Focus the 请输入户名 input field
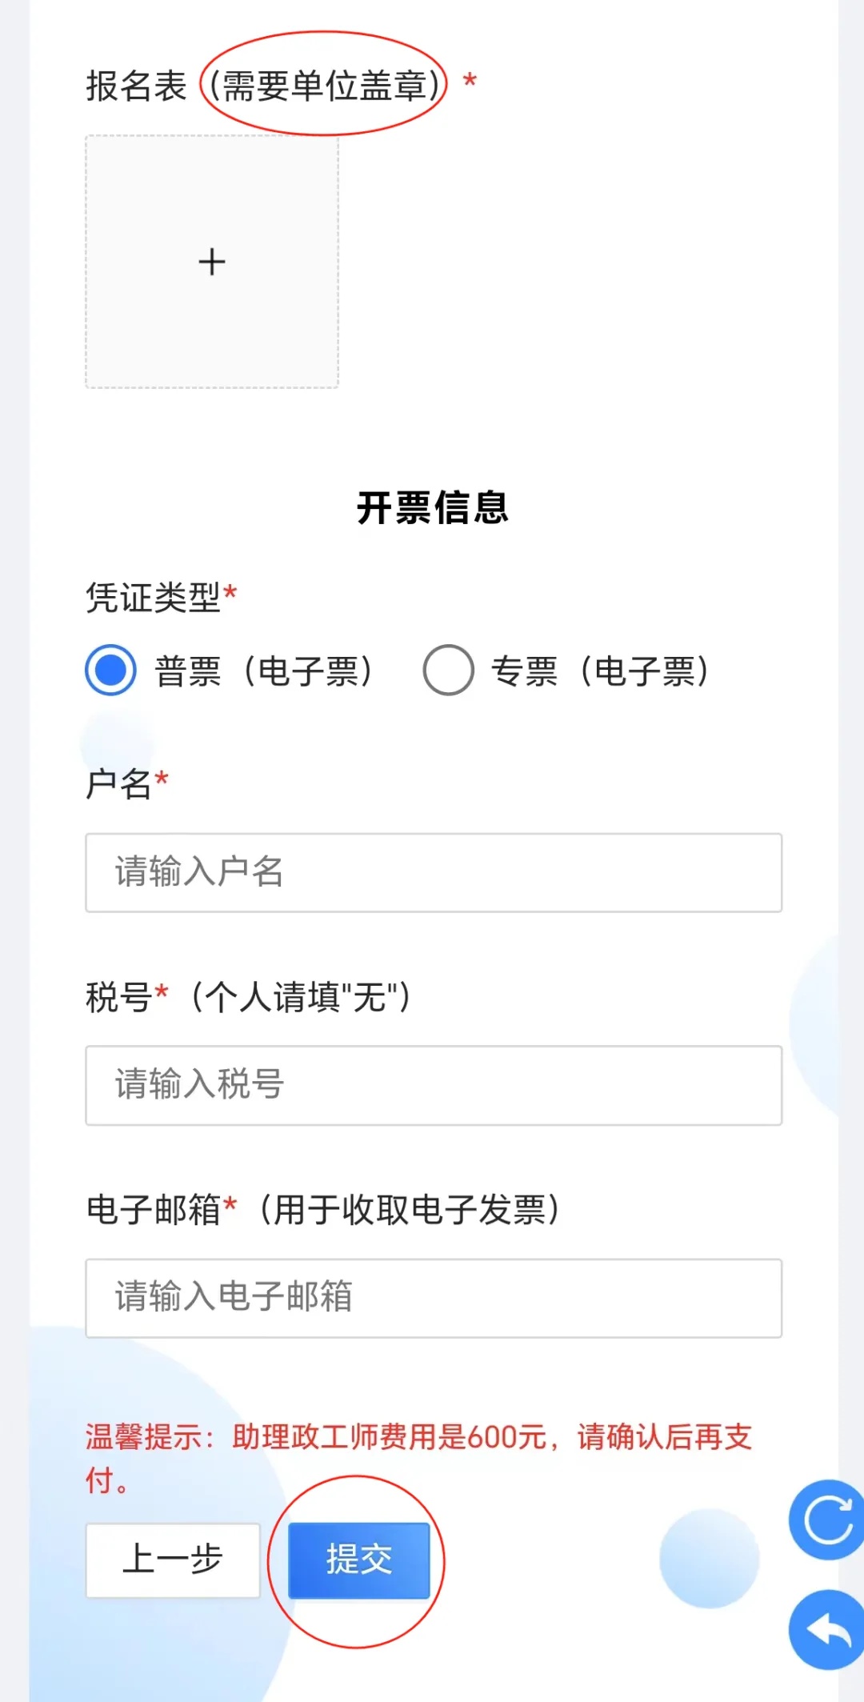This screenshot has width=864, height=1702. [434, 872]
